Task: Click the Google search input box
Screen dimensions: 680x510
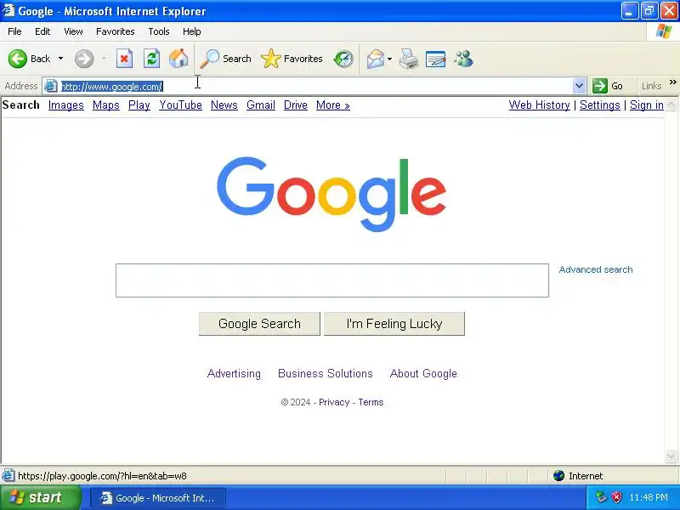Action: tap(332, 280)
